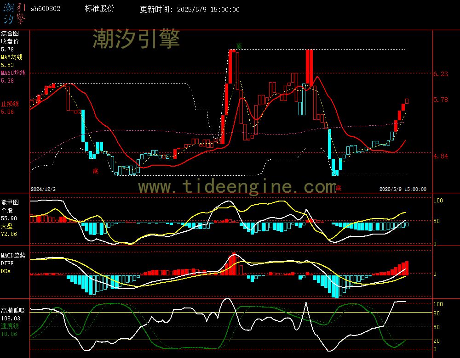The image size is (460, 358).
Task: Click the green 顶 marker on the chart
Action: [x=239, y=46]
